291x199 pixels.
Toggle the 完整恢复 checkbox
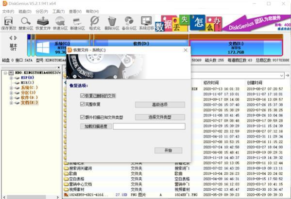coord(83,104)
